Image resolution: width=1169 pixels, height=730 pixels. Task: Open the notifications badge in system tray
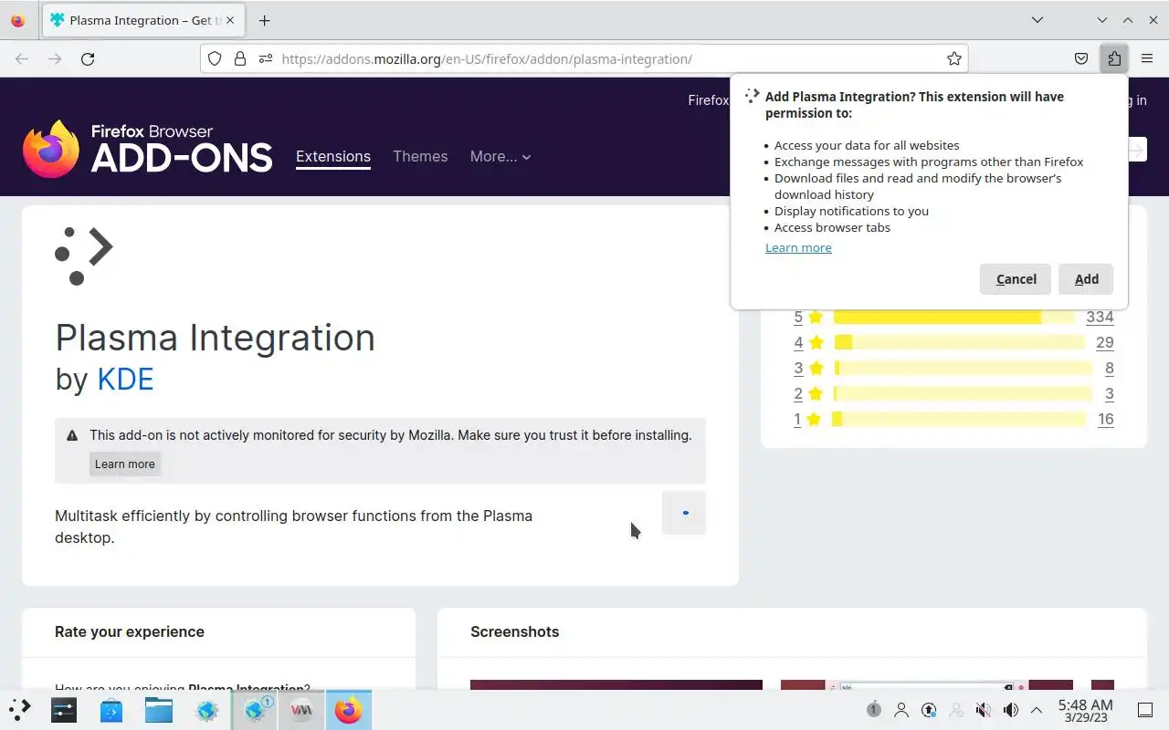click(874, 709)
